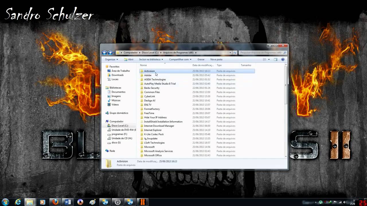
Task: Expand the arrow after Arquivos de Programas (x86)
Action: pyautogui.click(x=196, y=53)
